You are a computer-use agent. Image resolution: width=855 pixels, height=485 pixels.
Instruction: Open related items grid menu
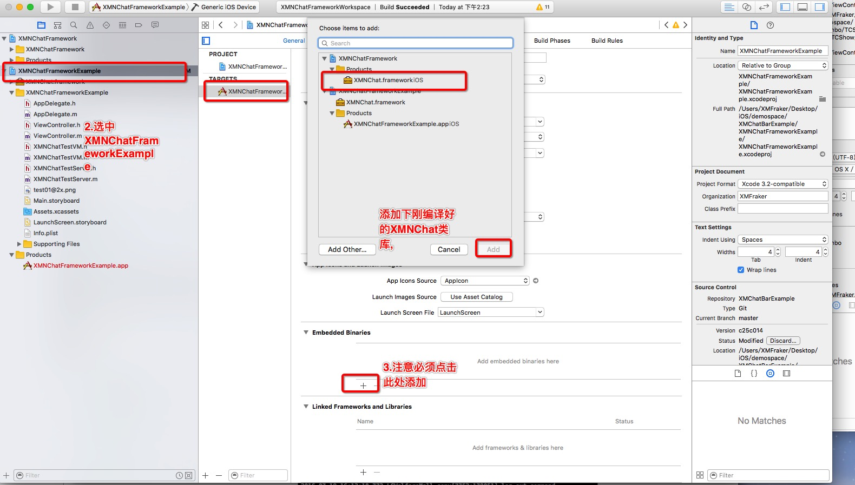coord(205,25)
